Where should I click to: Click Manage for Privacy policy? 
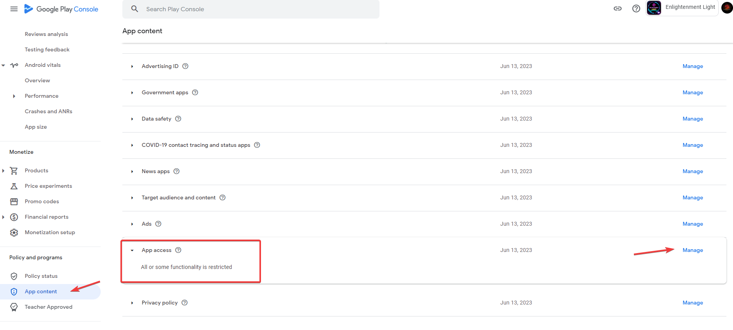click(692, 303)
